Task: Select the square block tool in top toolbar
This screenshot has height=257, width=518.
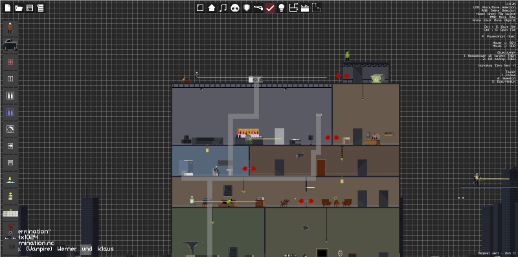Action: point(200,8)
